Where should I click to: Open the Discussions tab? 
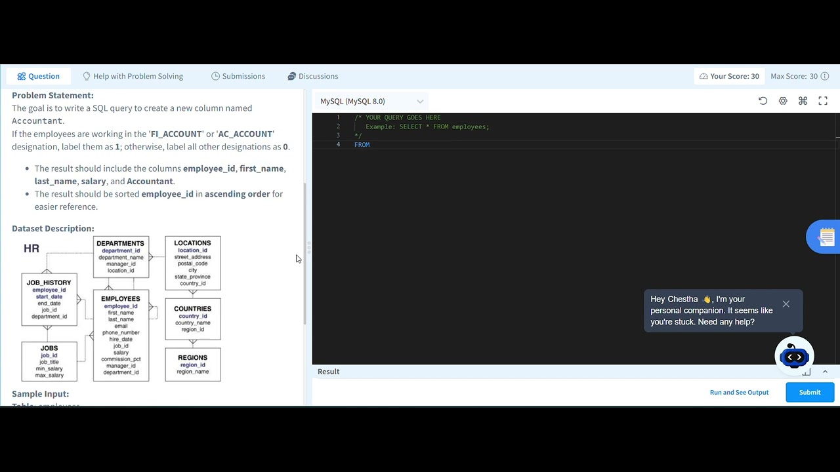(x=313, y=76)
